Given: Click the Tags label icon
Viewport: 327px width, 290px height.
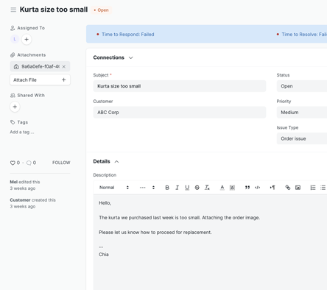Looking at the screenshot, I should [13, 122].
